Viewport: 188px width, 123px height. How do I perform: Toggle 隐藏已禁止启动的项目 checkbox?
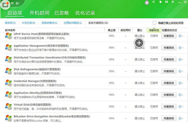(x=155, y=23)
